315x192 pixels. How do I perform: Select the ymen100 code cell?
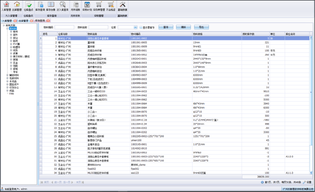pyautogui.click(x=161, y=140)
